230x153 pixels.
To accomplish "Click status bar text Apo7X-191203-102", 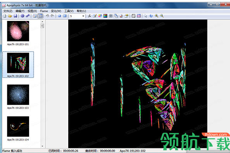I will pos(133,151).
